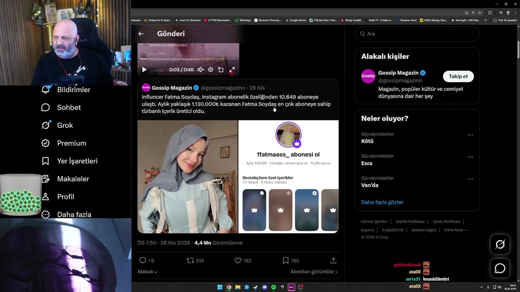Play the video in the post
This screenshot has height=292, width=520.
144,70
